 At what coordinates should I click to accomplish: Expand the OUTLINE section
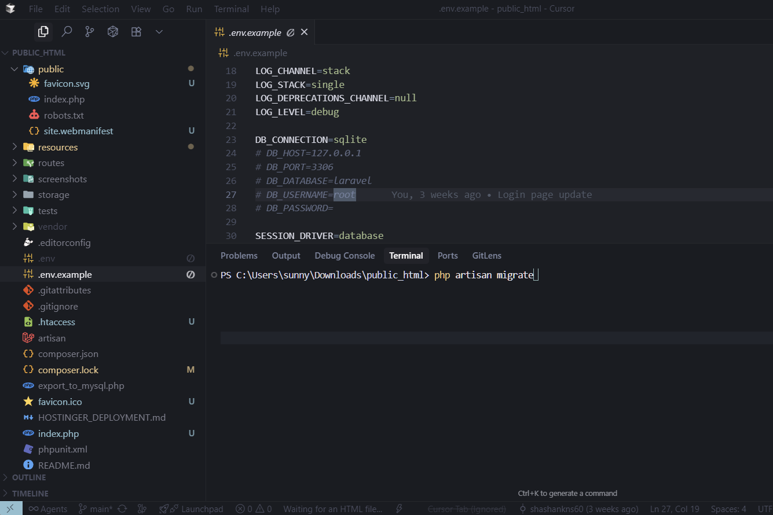tap(29, 477)
